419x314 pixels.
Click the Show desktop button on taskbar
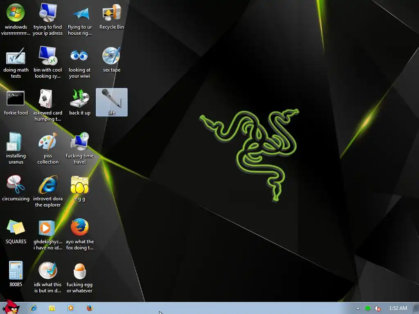tap(416, 308)
